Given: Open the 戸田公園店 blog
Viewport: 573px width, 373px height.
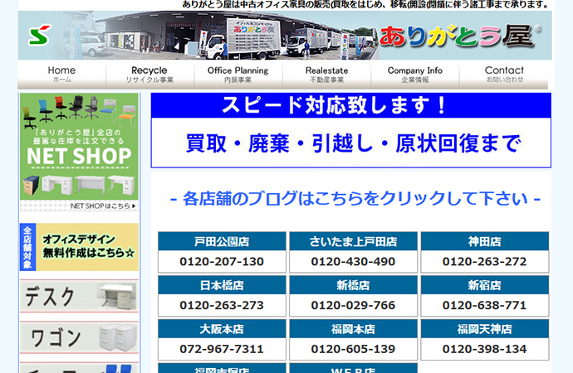Looking at the screenshot, I should point(222,241).
